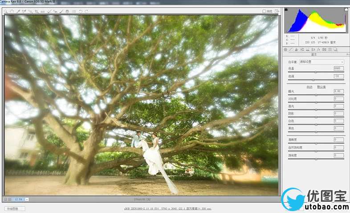This screenshot has height=213, width=350.
Task: Adjust the 黑色 blacks slider
Action: (x=316, y=132)
